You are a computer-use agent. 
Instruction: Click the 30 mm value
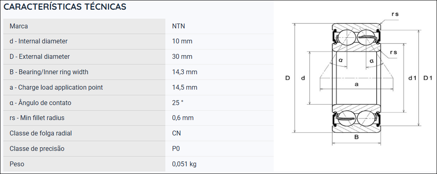(x=182, y=57)
